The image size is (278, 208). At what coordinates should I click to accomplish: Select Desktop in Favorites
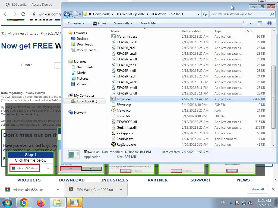[x=83, y=38]
